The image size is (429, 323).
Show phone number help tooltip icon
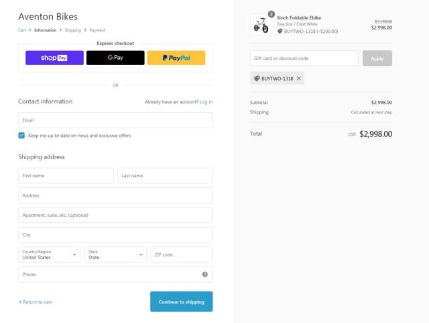[204, 274]
